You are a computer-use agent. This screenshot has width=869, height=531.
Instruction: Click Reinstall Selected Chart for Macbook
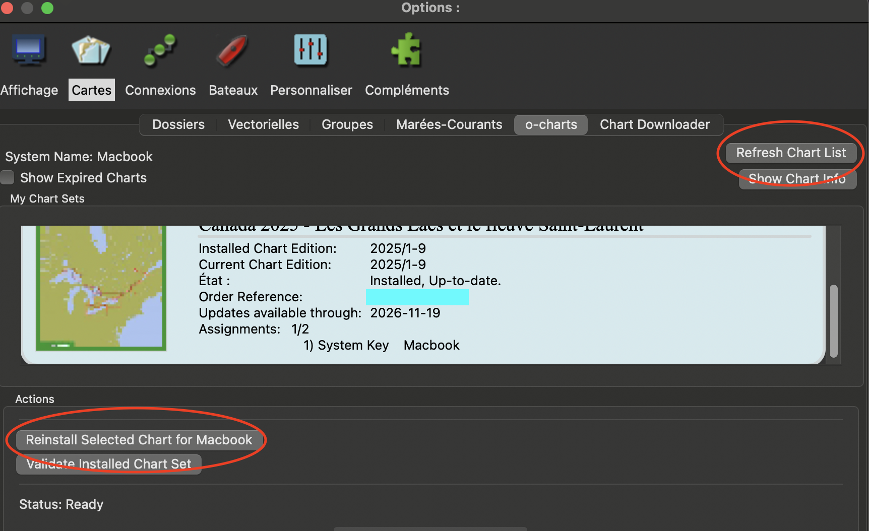[x=139, y=440]
